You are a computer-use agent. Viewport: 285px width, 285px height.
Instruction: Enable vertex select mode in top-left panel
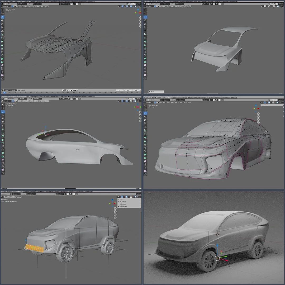pyautogui.click(x=12, y=6)
